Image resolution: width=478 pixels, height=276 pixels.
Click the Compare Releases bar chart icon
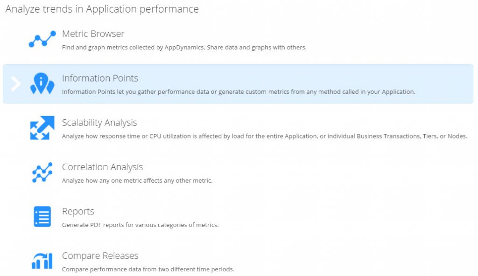[x=42, y=261]
